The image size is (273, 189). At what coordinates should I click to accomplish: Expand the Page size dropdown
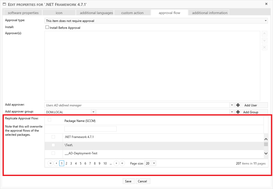point(154,163)
